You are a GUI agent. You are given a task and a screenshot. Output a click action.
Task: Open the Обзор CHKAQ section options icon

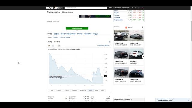pyautogui.click(x=110, y=42)
